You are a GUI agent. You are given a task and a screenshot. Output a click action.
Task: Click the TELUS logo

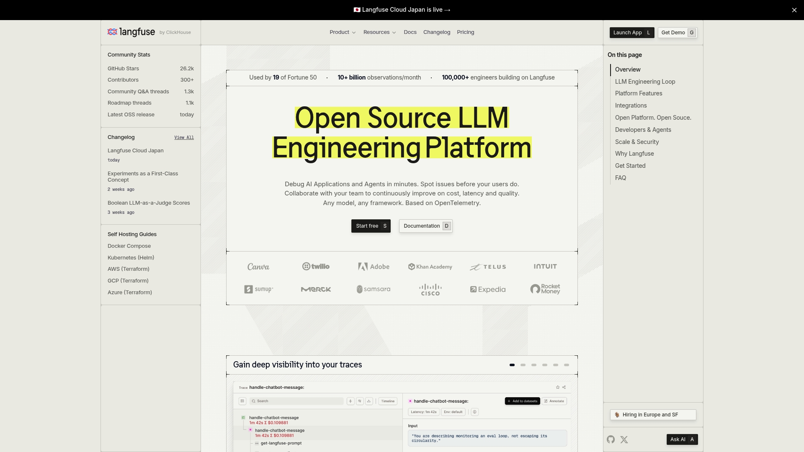[488, 267]
